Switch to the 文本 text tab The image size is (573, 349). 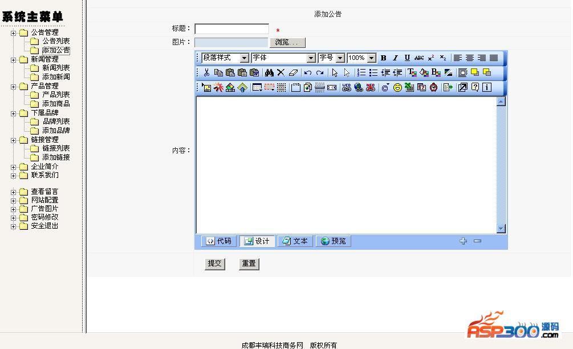click(295, 241)
